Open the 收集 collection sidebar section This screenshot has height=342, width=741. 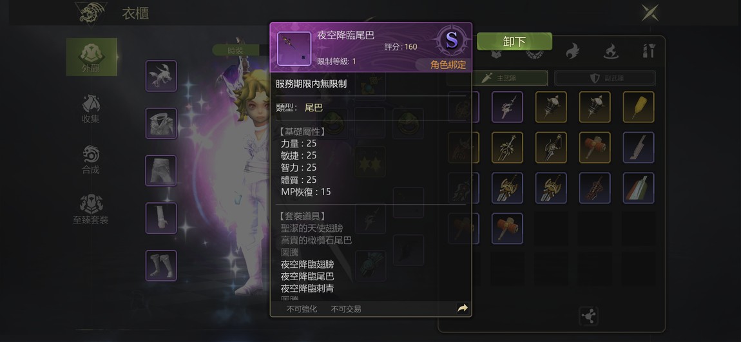click(91, 109)
